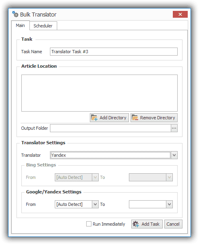Click the gear icon on Add Task

[x=136, y=224]
